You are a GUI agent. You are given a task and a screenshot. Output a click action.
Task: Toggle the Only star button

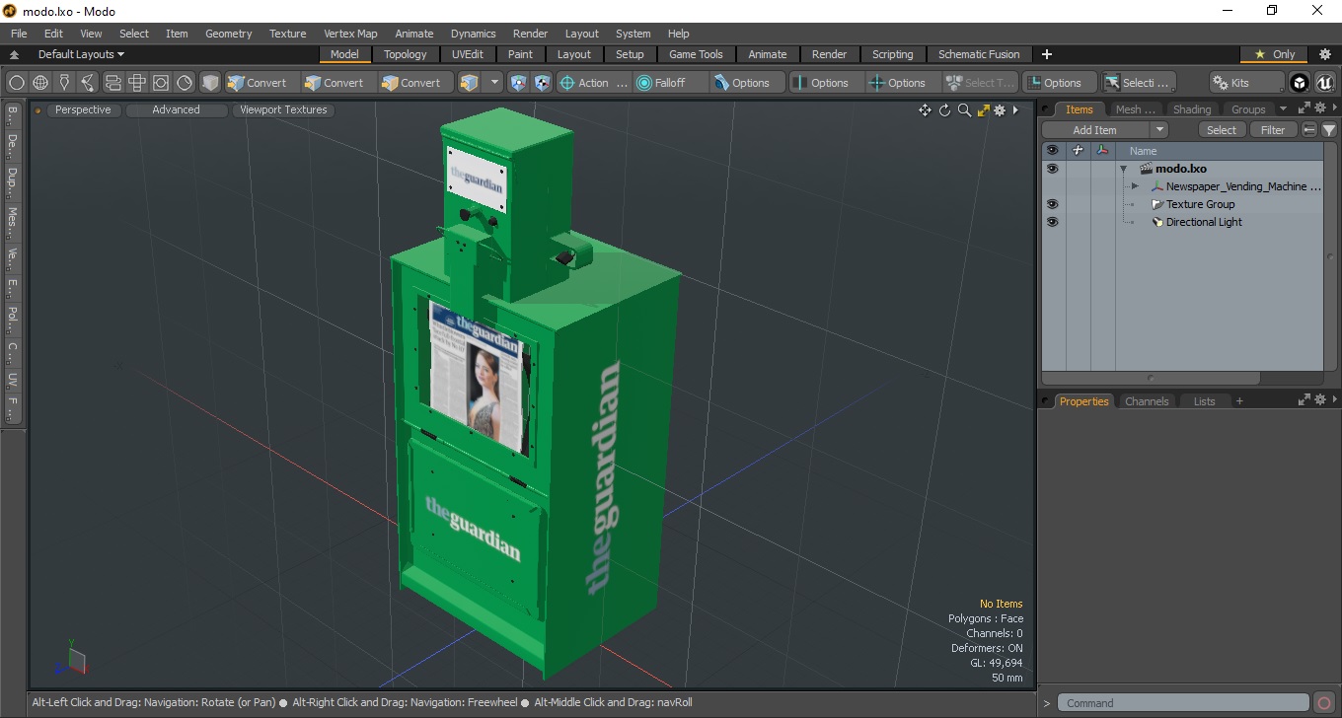[x=1274, y=54]
